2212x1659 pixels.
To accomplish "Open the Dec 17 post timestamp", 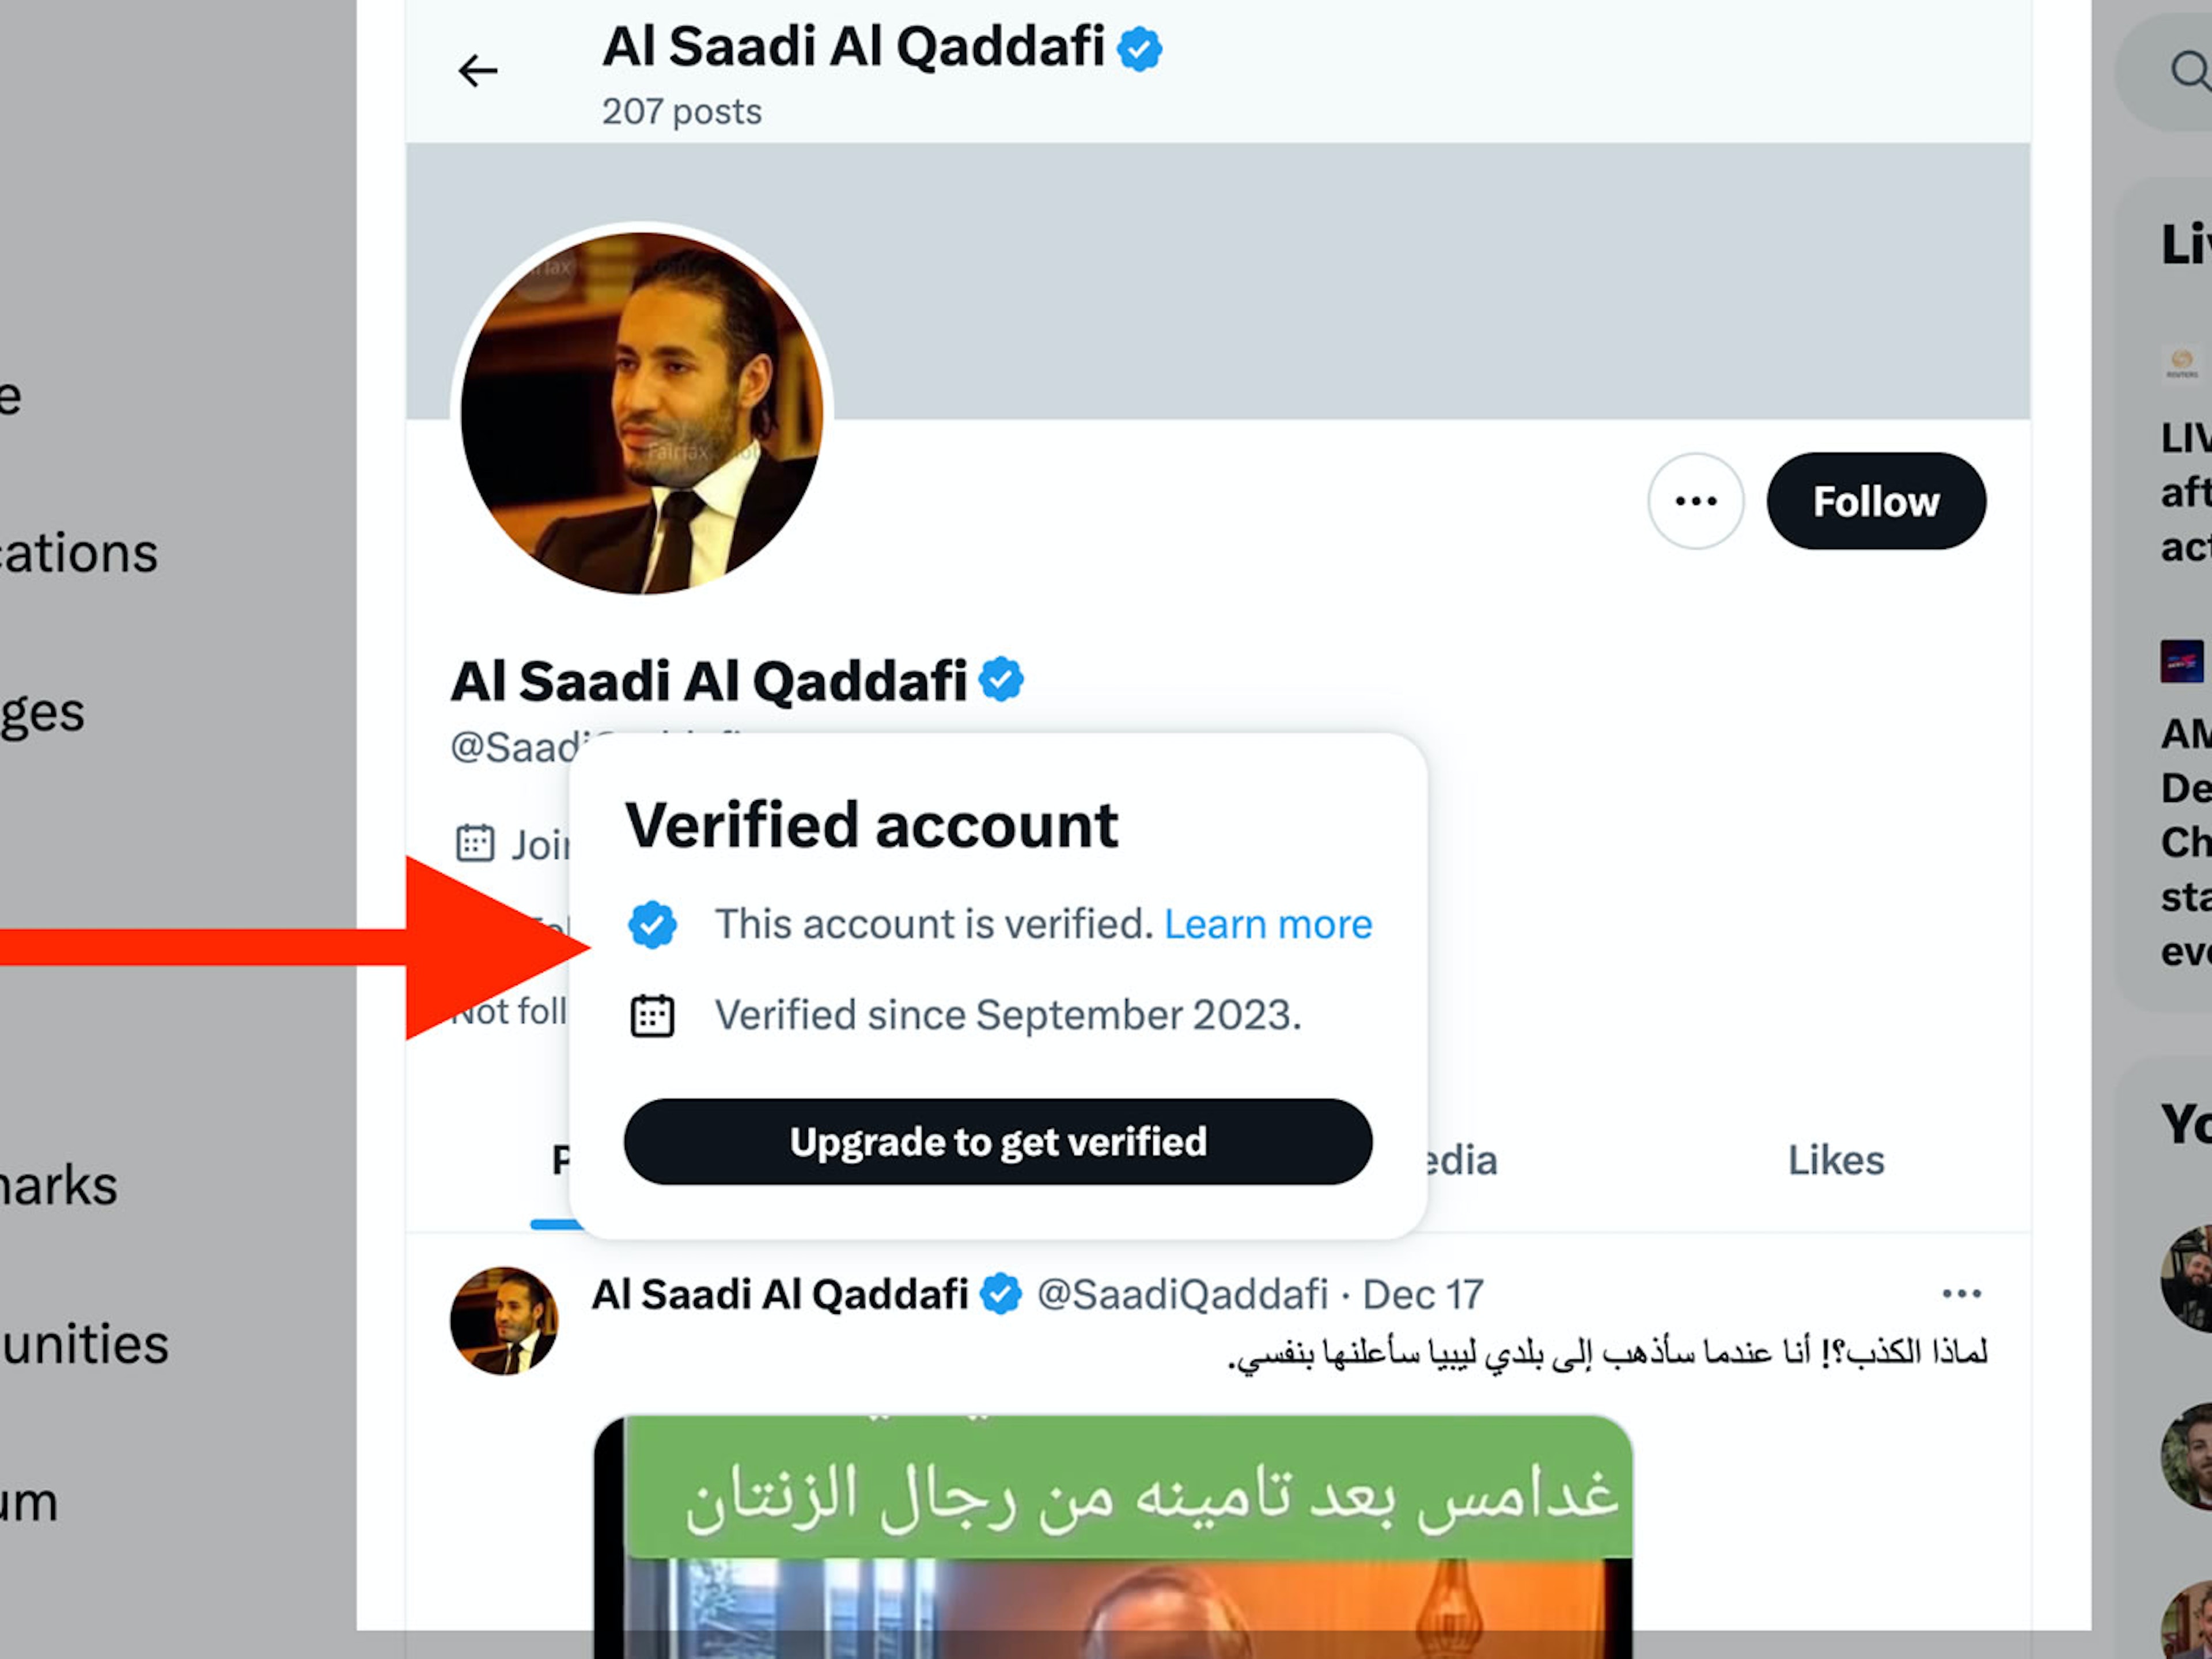I will pos(1423,1295).
